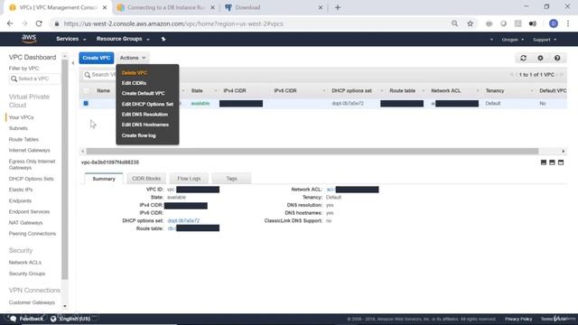578x325 pixels.
Task: Open the help question mark icon
Action: 557,58
